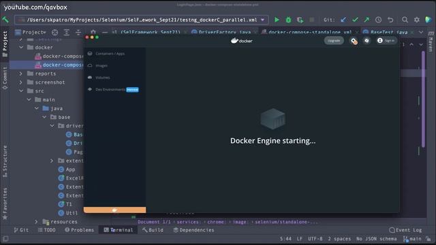The height and width of the screenshot is (245, 436).
Task: Jump to next highlighted error arrow
Action: point(421,44)
